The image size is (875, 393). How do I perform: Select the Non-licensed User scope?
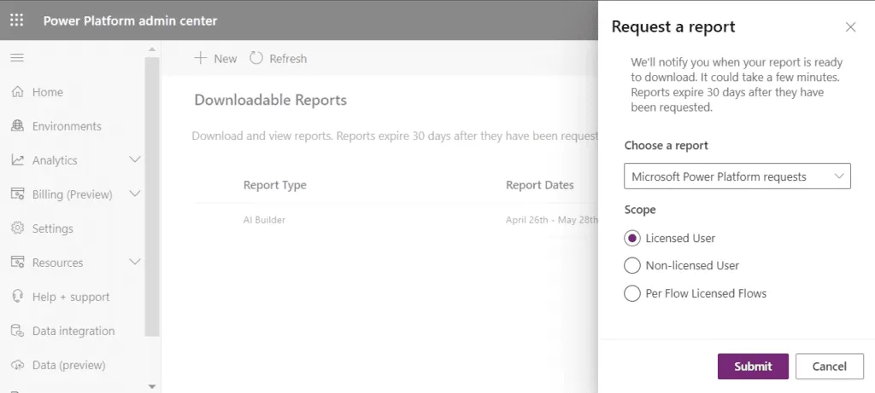(x=631, y=265)
